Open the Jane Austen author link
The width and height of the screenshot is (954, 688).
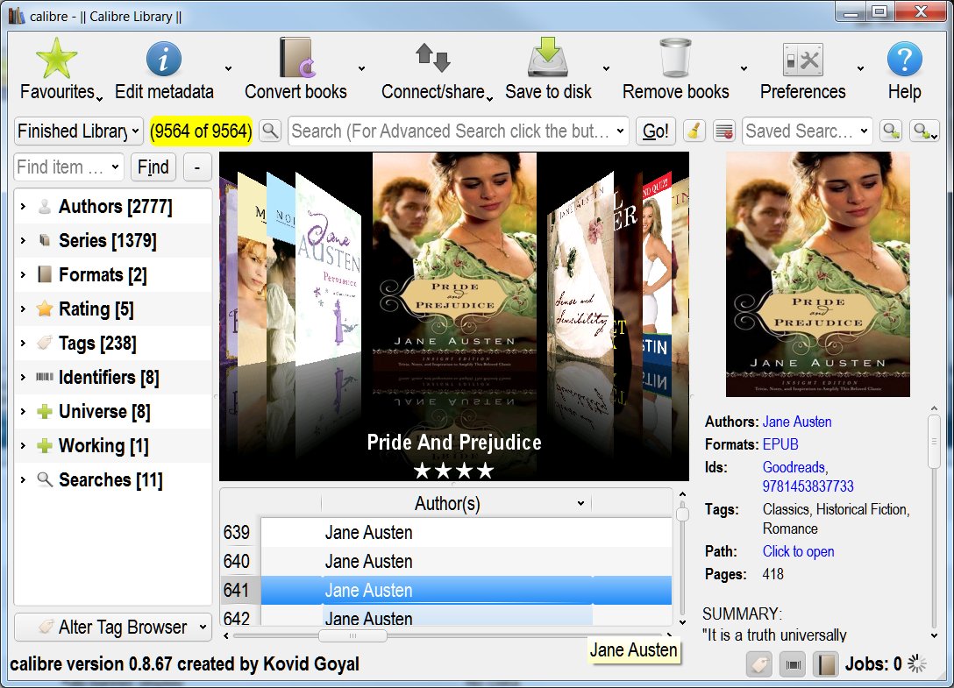tap(796, 422)
